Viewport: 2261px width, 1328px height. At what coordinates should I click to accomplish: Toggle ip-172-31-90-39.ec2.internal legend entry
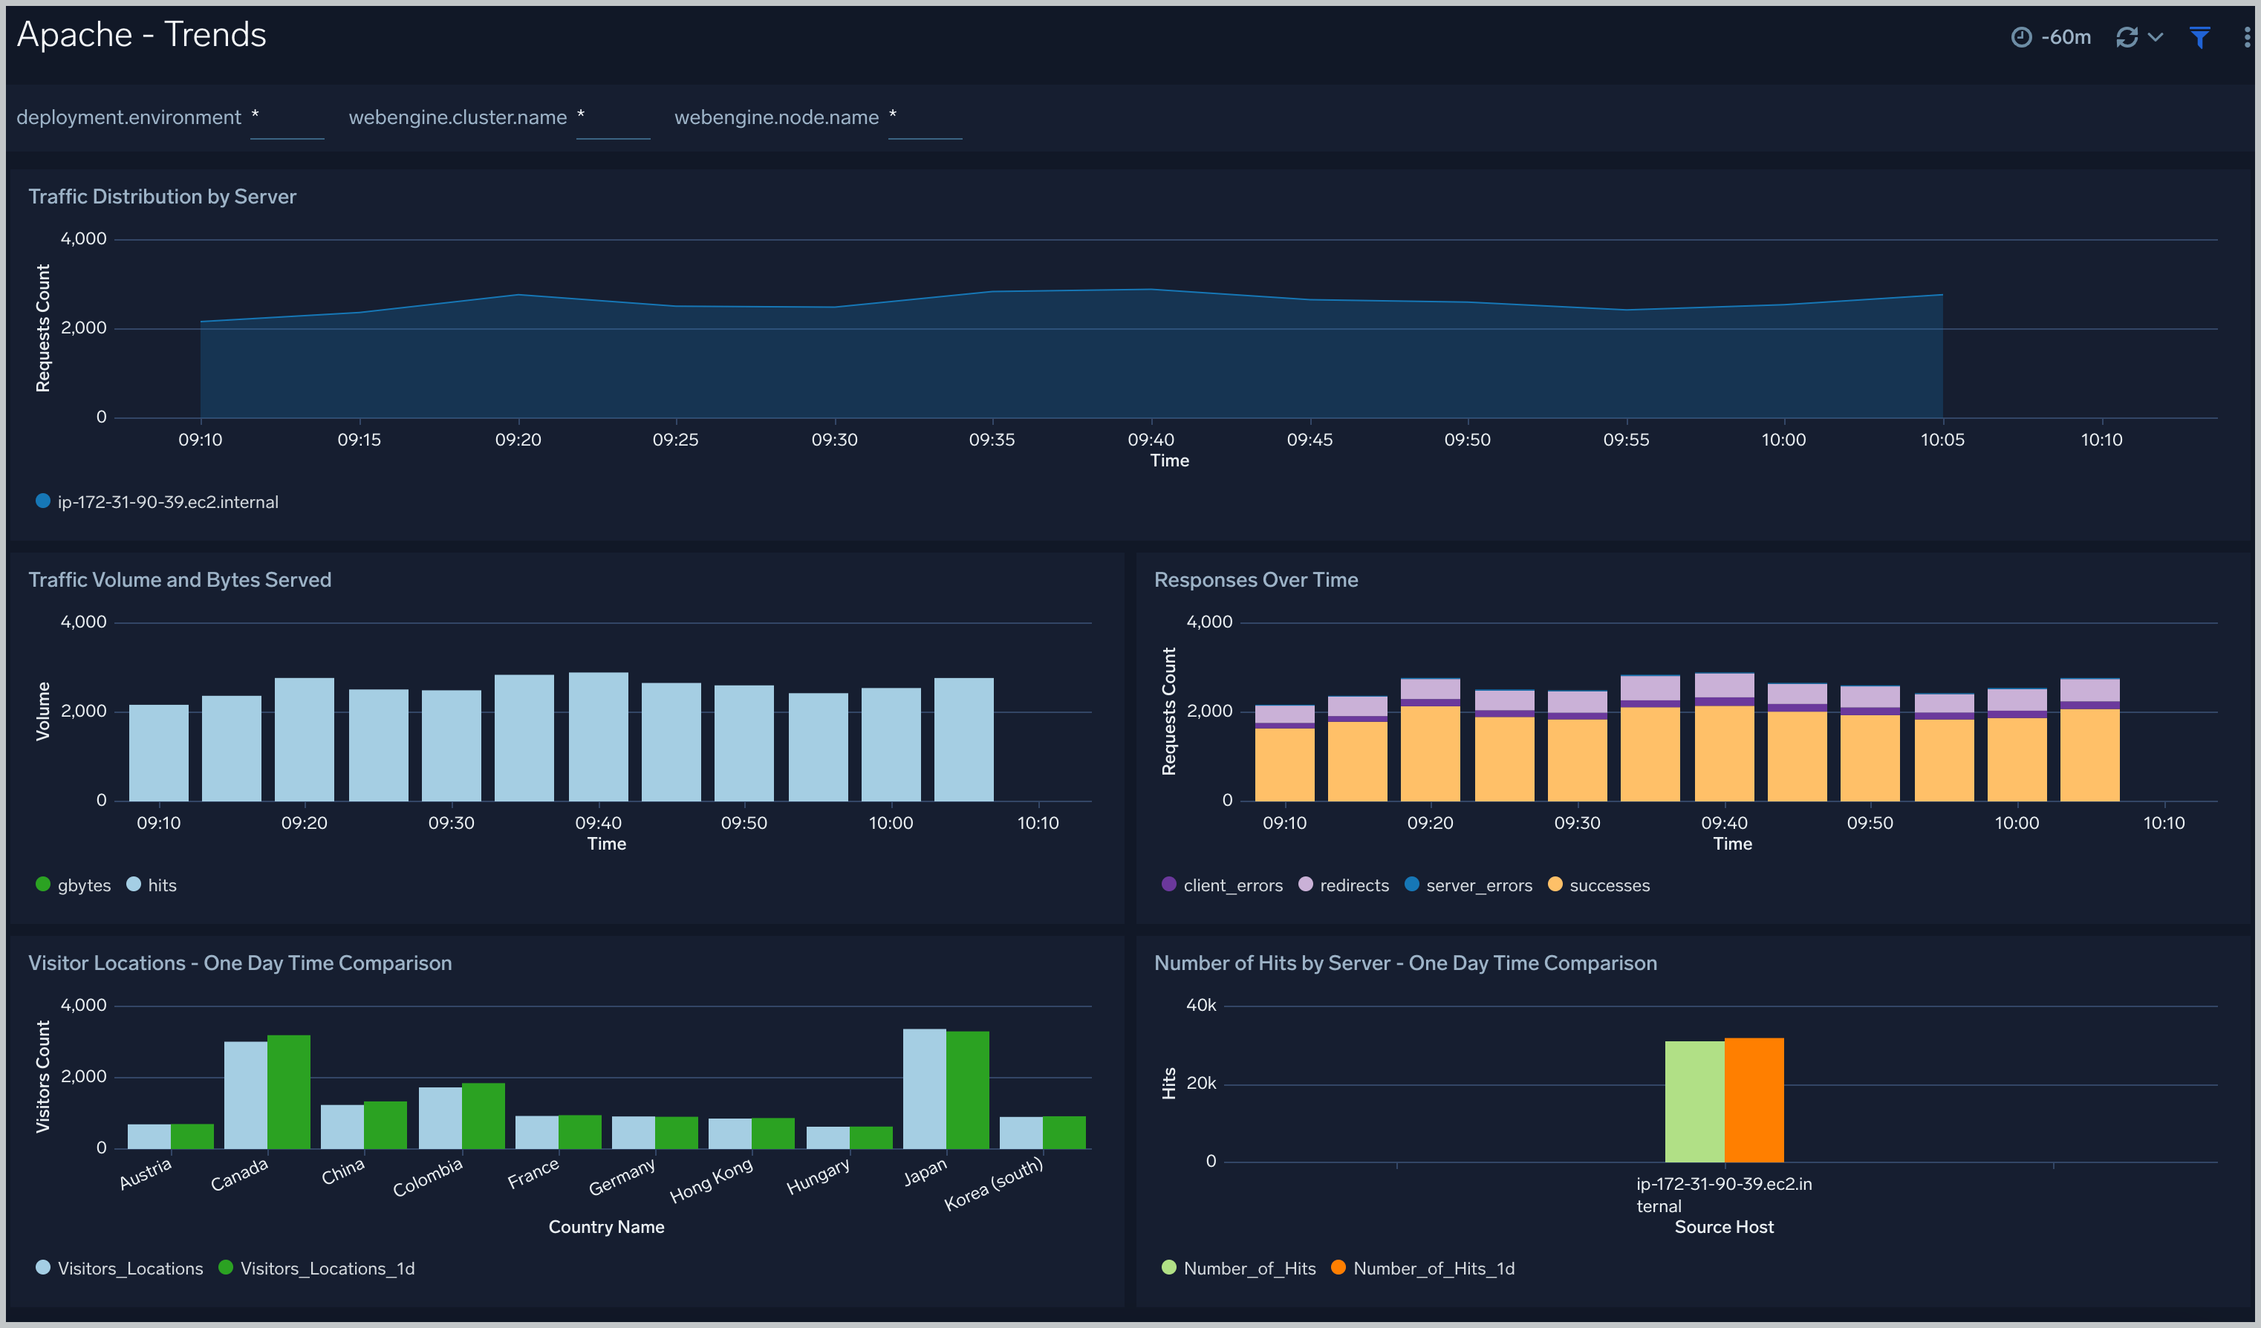click(x=157, y=501)
